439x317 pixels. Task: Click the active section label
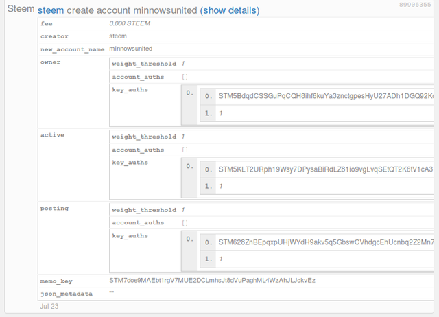coord(52,135)
